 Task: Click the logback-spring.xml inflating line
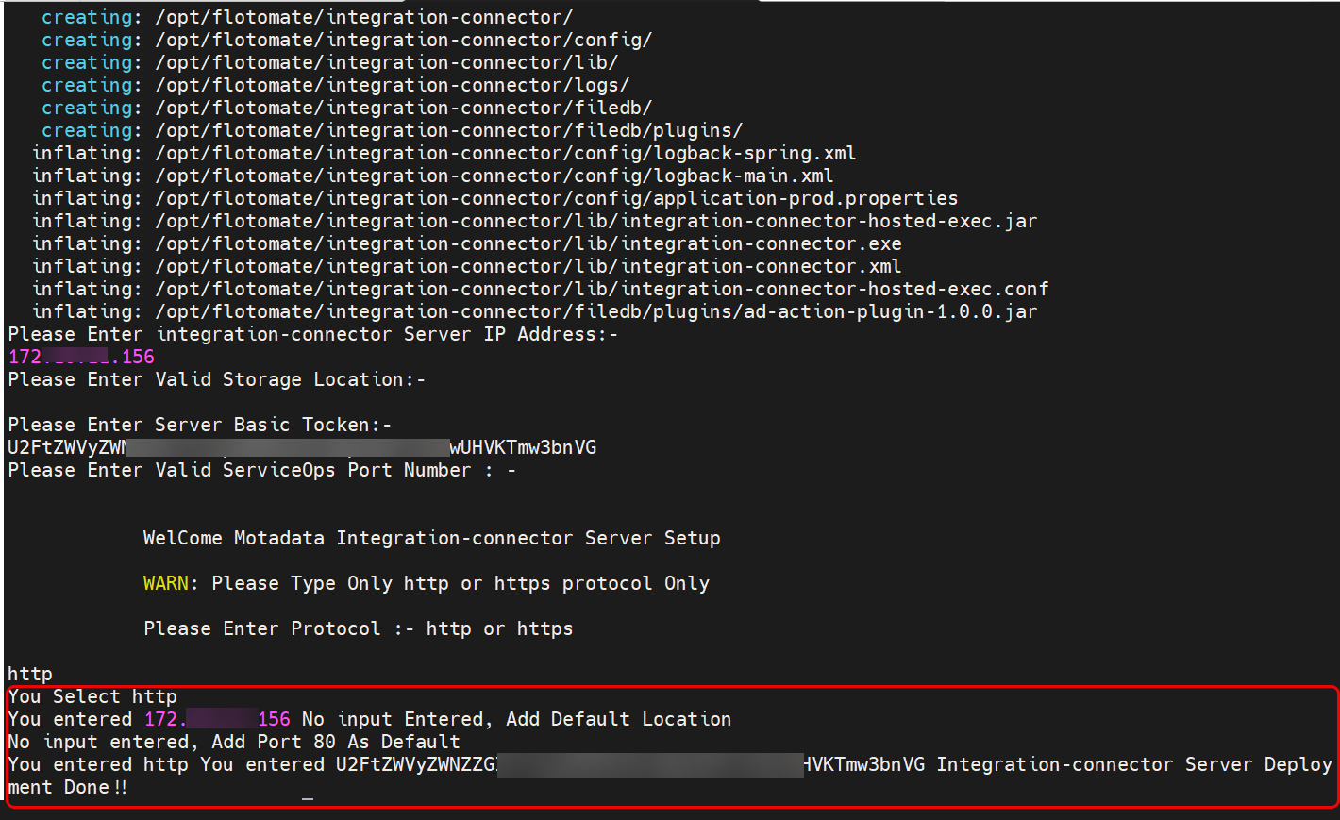pos(444,153)
